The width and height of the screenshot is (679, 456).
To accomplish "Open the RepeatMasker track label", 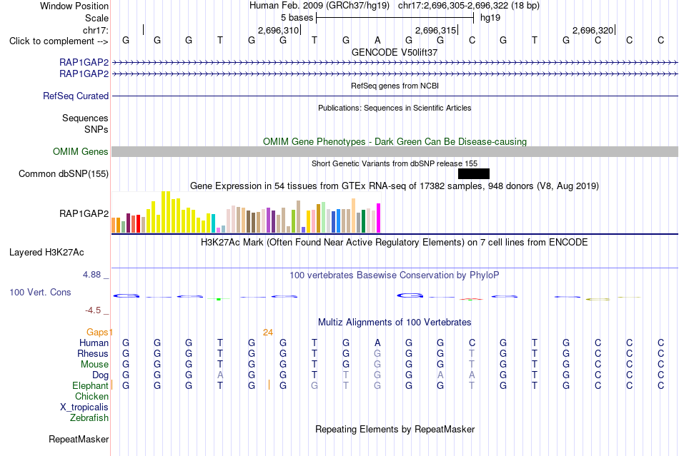I will [79, 439].
